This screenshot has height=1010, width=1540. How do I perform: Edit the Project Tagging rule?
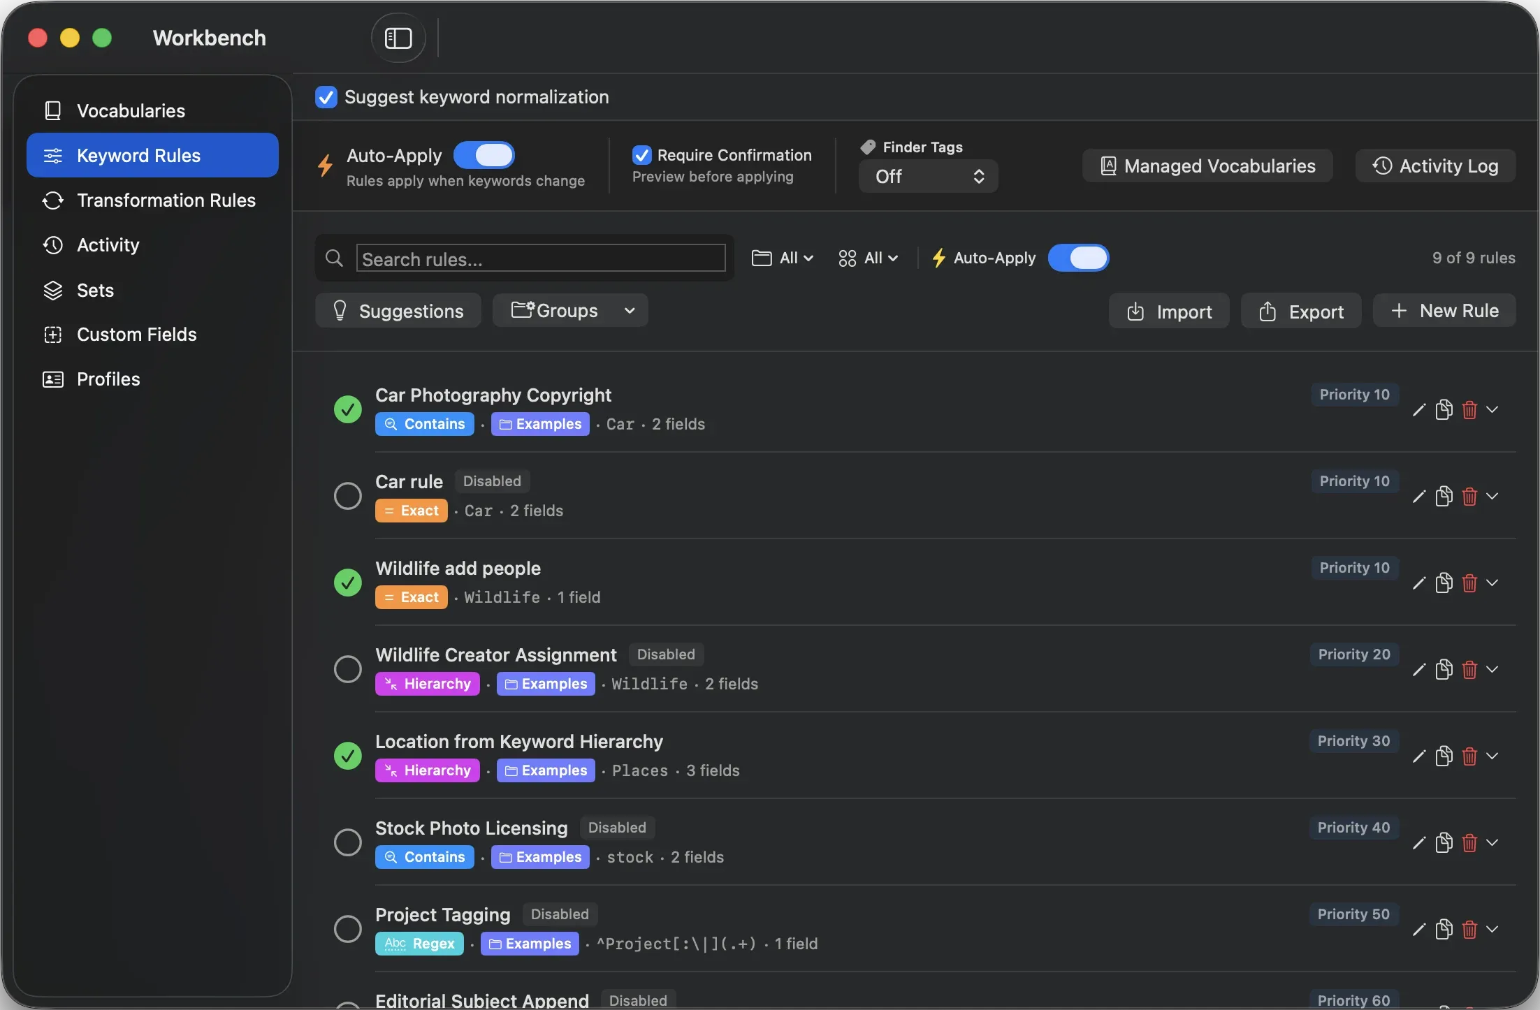click(x=1418, y=930)
